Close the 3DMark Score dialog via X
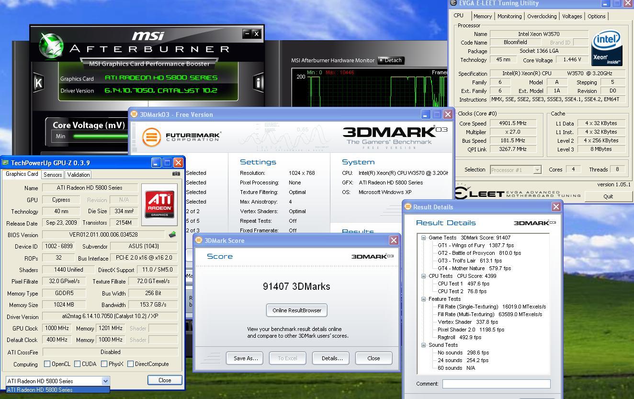Image resolution: width=634 pixels, height=399 pixels. tap(394, 240)
